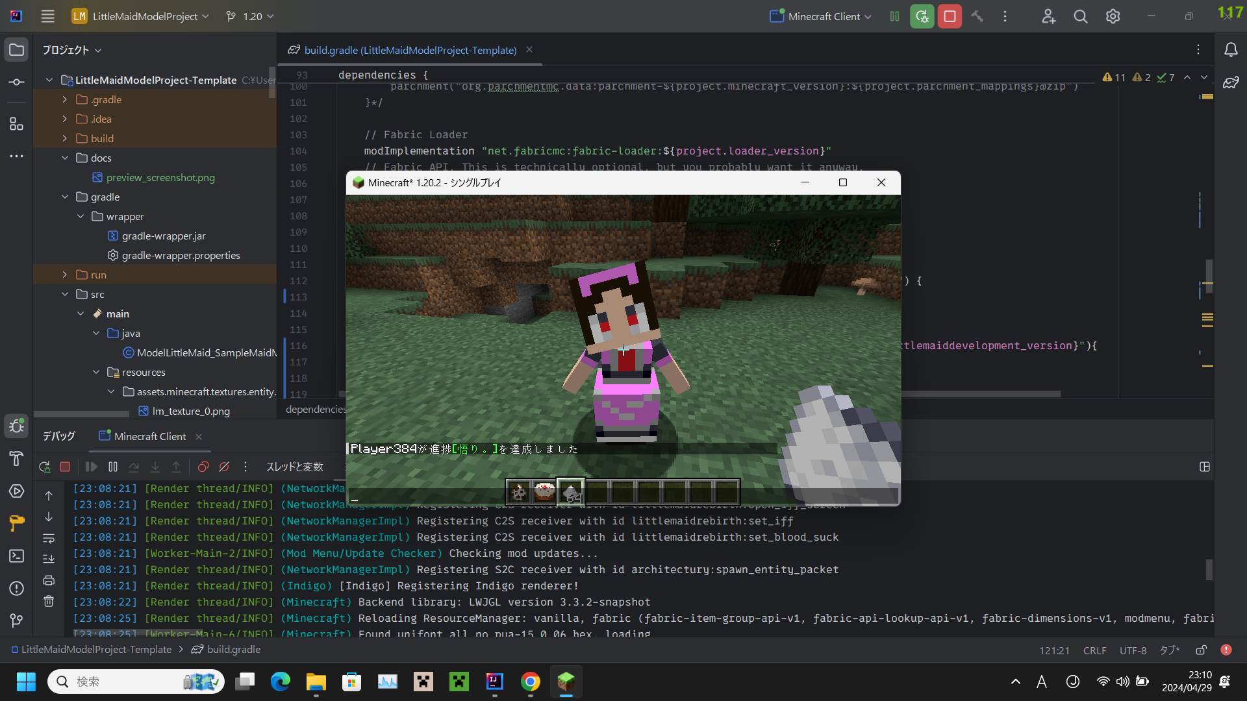Show the notifications bell panel

click(x=1230, y=50)
